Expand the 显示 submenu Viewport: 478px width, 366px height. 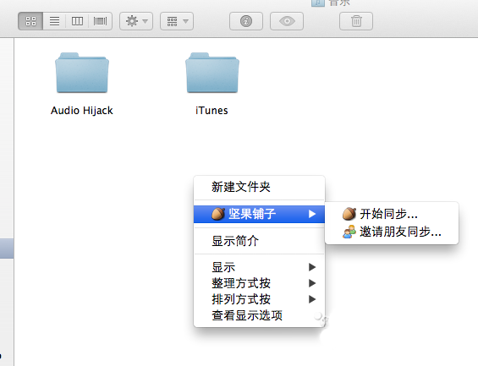click(259, 267)
